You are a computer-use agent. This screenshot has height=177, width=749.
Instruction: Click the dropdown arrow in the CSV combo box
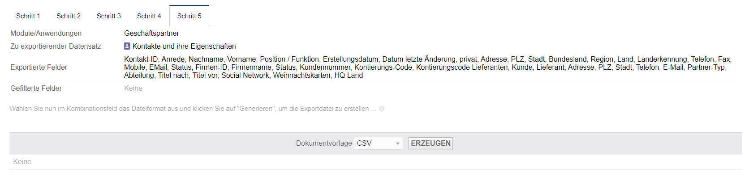point(397,143)
